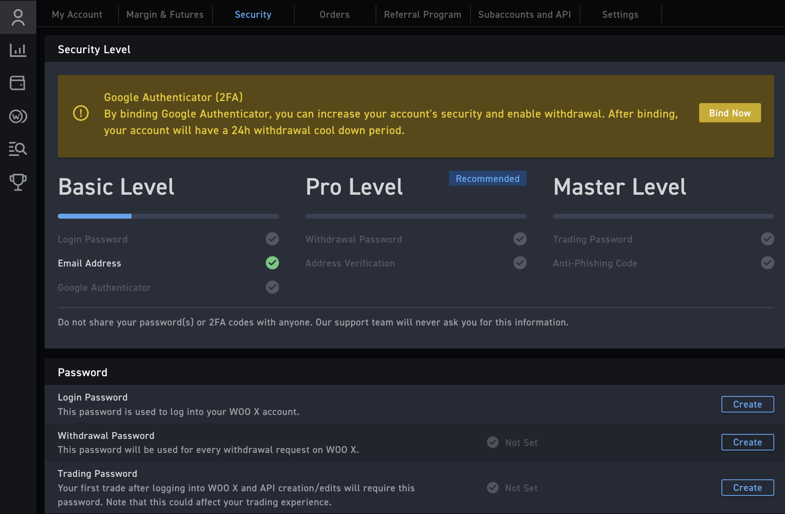Click the Anti-Phishing Code label
The width and height of the screenshot is (785, 514).
[595, 263]
